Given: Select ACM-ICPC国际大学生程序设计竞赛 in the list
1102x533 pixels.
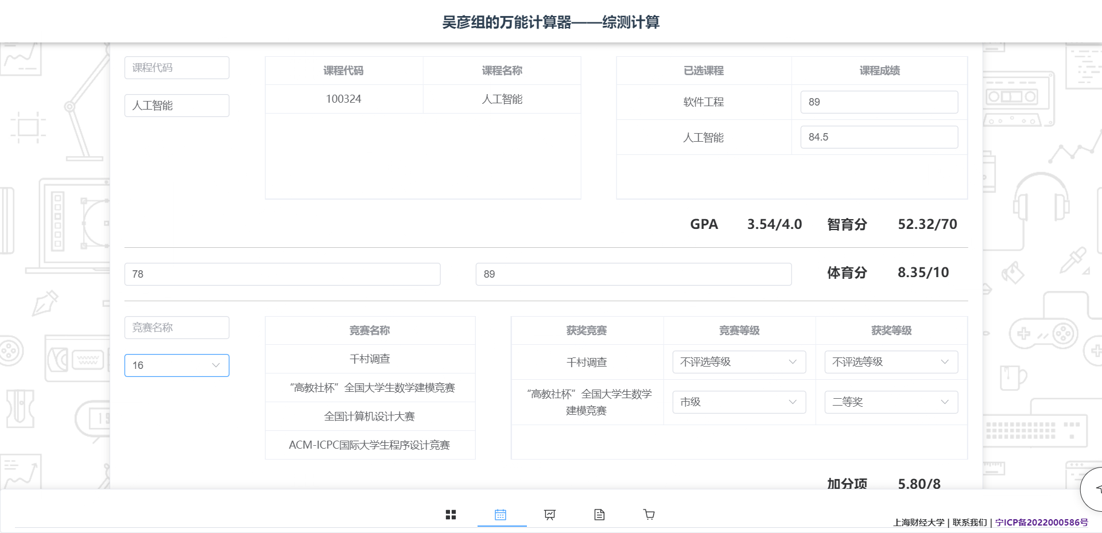Looking at the screenshot, I should [370, 445].
